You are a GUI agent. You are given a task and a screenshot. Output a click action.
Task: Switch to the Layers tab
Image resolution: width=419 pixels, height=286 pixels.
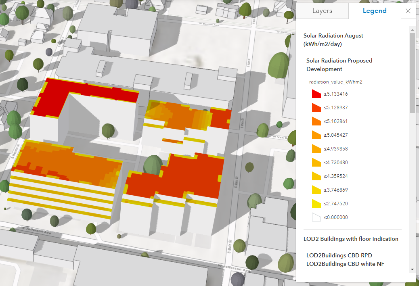coord(322,11)
